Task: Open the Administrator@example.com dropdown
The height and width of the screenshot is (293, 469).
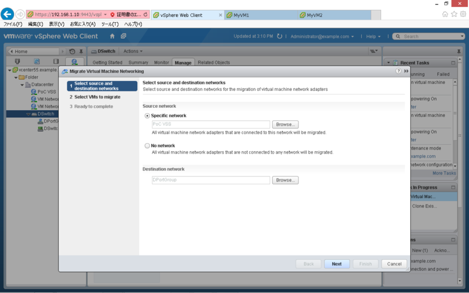Action: click(322, 36)
